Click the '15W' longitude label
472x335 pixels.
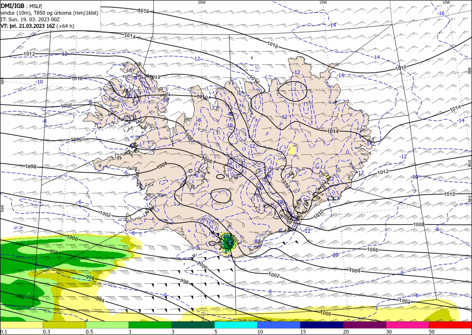point(323,2)
